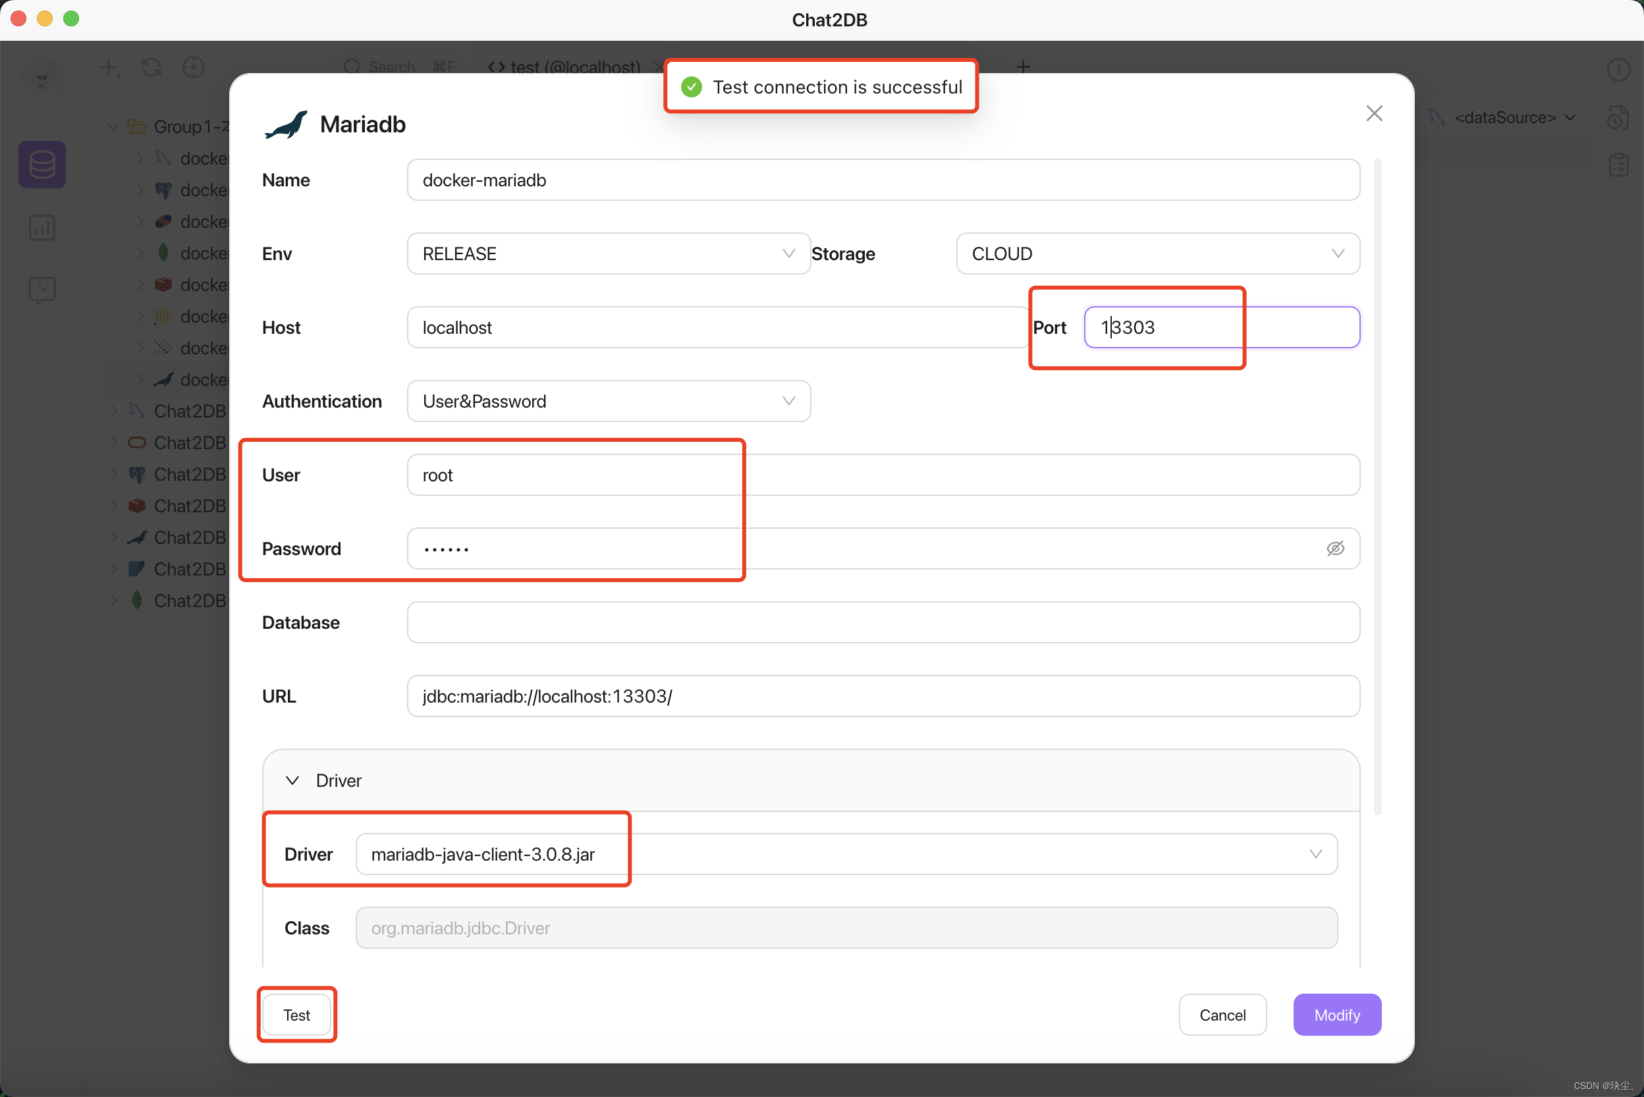The height and width of the screenshot is (1097, 1644).
Task: Open the Env RELEASE dropdown
Action: click(608, 254)
